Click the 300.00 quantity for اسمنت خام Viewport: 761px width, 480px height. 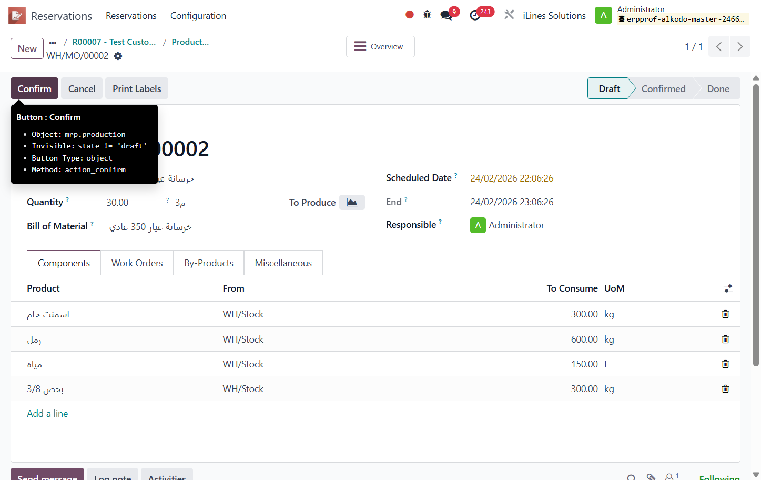coord(584,314)
